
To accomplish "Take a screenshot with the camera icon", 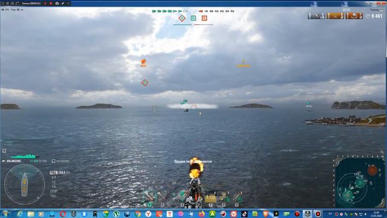I will pos(57,4).
